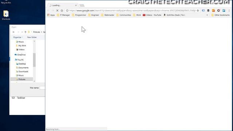Select OneDrive in navigation tree

[20, 55]
